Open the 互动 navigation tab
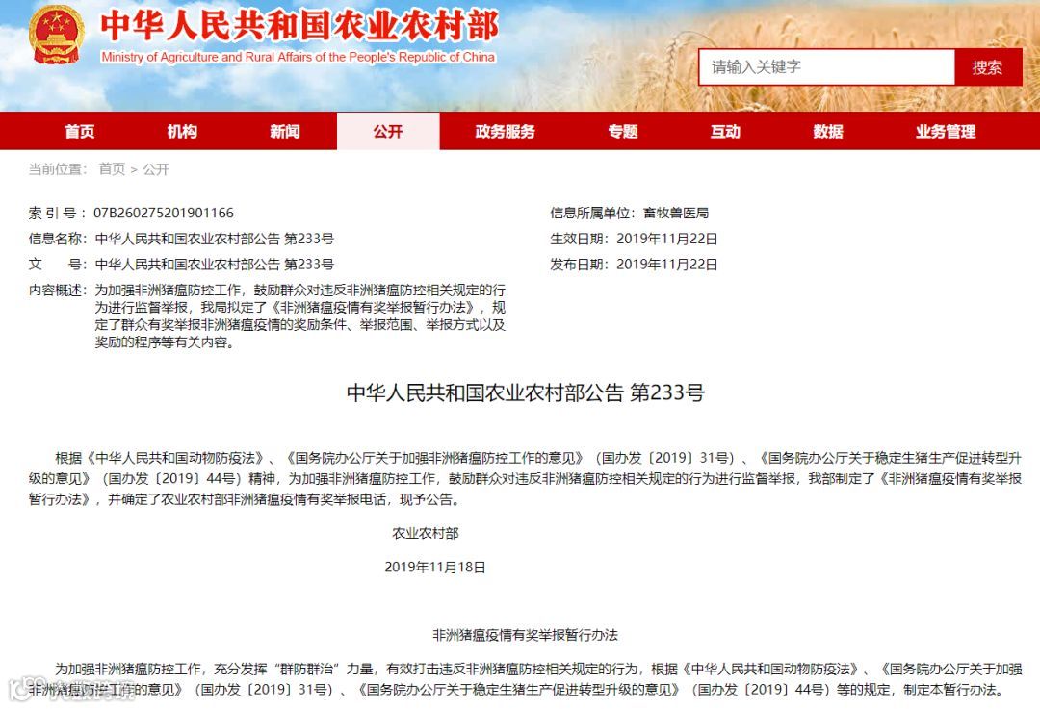Image resolution: width=1040 pixels, height=709 pixels. pos(725,131)
